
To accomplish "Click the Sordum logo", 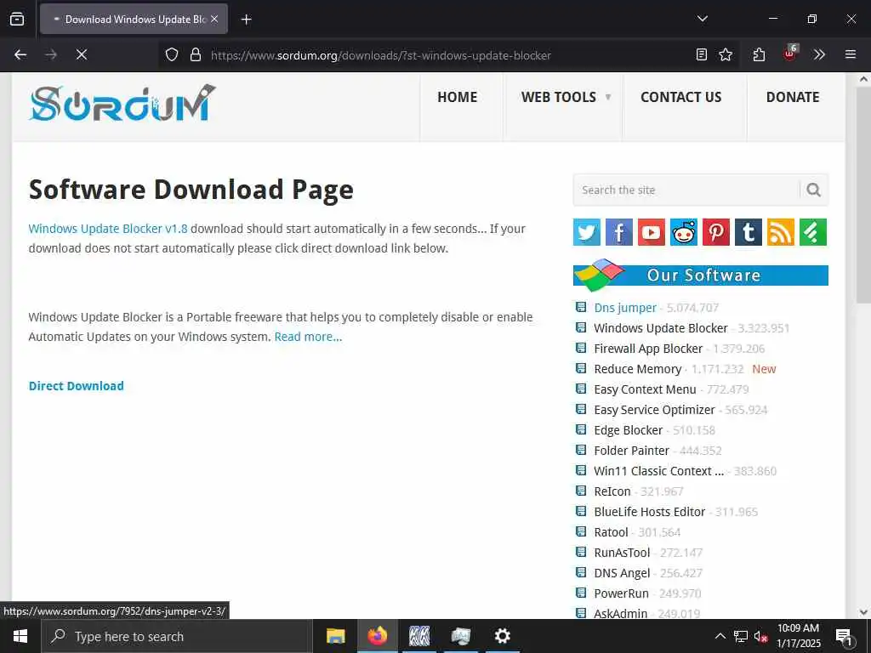I will (122, 103).
